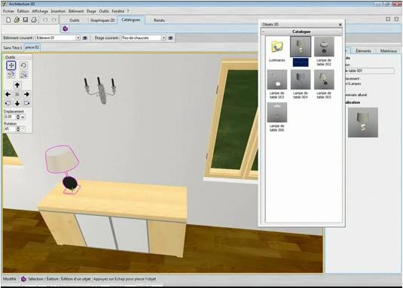The height and width of the screenshot is (288, 403).
Task: Click the right arrow movement button
Action: 26,95
